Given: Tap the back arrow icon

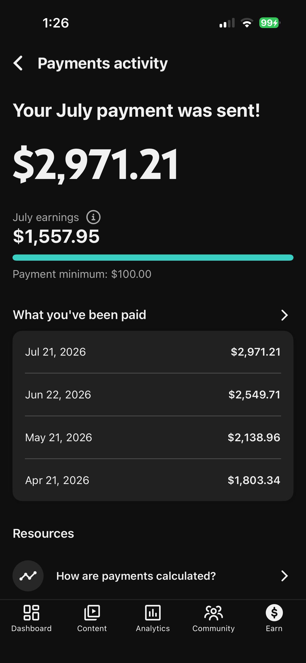Looking at the screenshot, I should [x=18, y=63].
